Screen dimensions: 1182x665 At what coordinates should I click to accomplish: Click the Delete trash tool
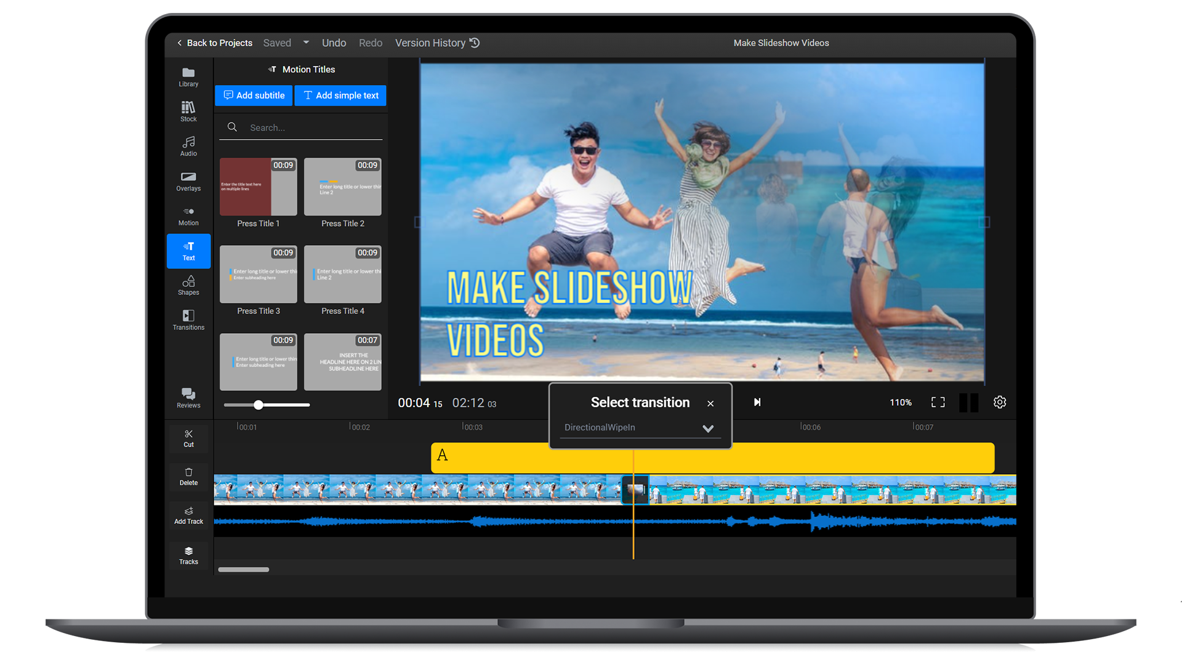point(188,477)
